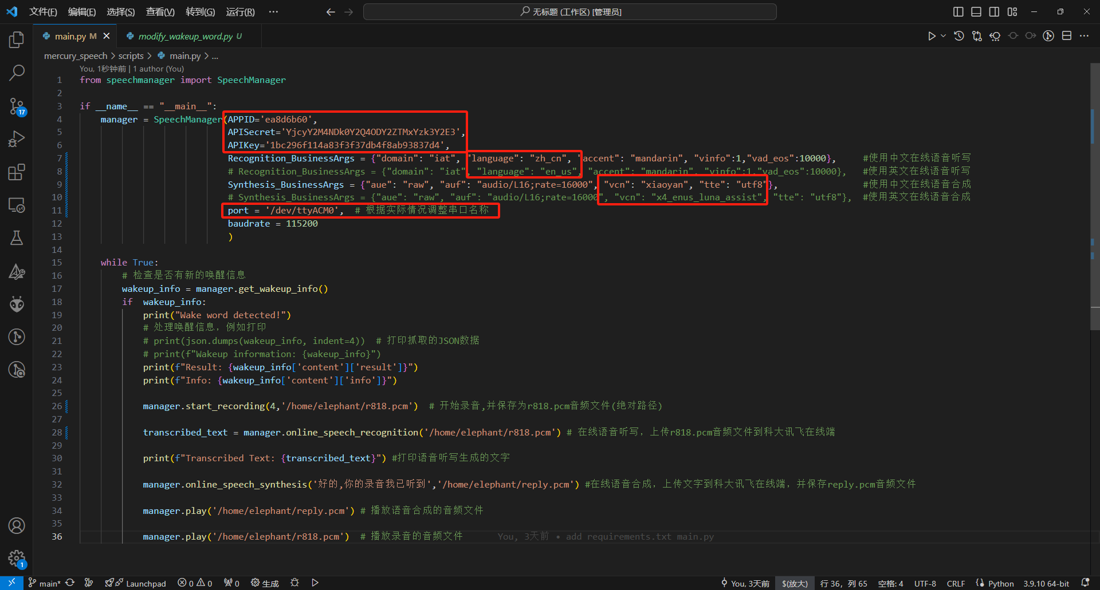The height and width of the screenshot is (590, 1100).
Task: Open notifications bell icon
Action: click(1085, 583)
